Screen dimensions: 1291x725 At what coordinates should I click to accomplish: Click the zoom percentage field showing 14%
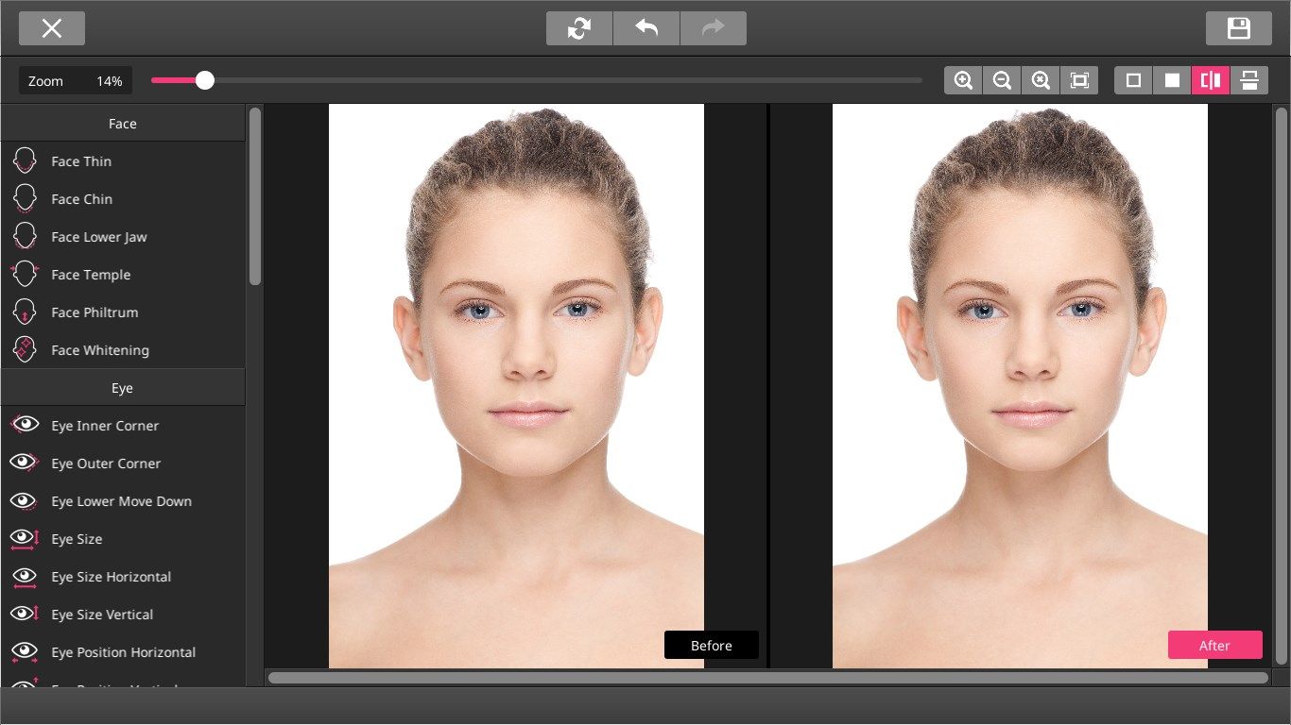click(x=76, y=80)
